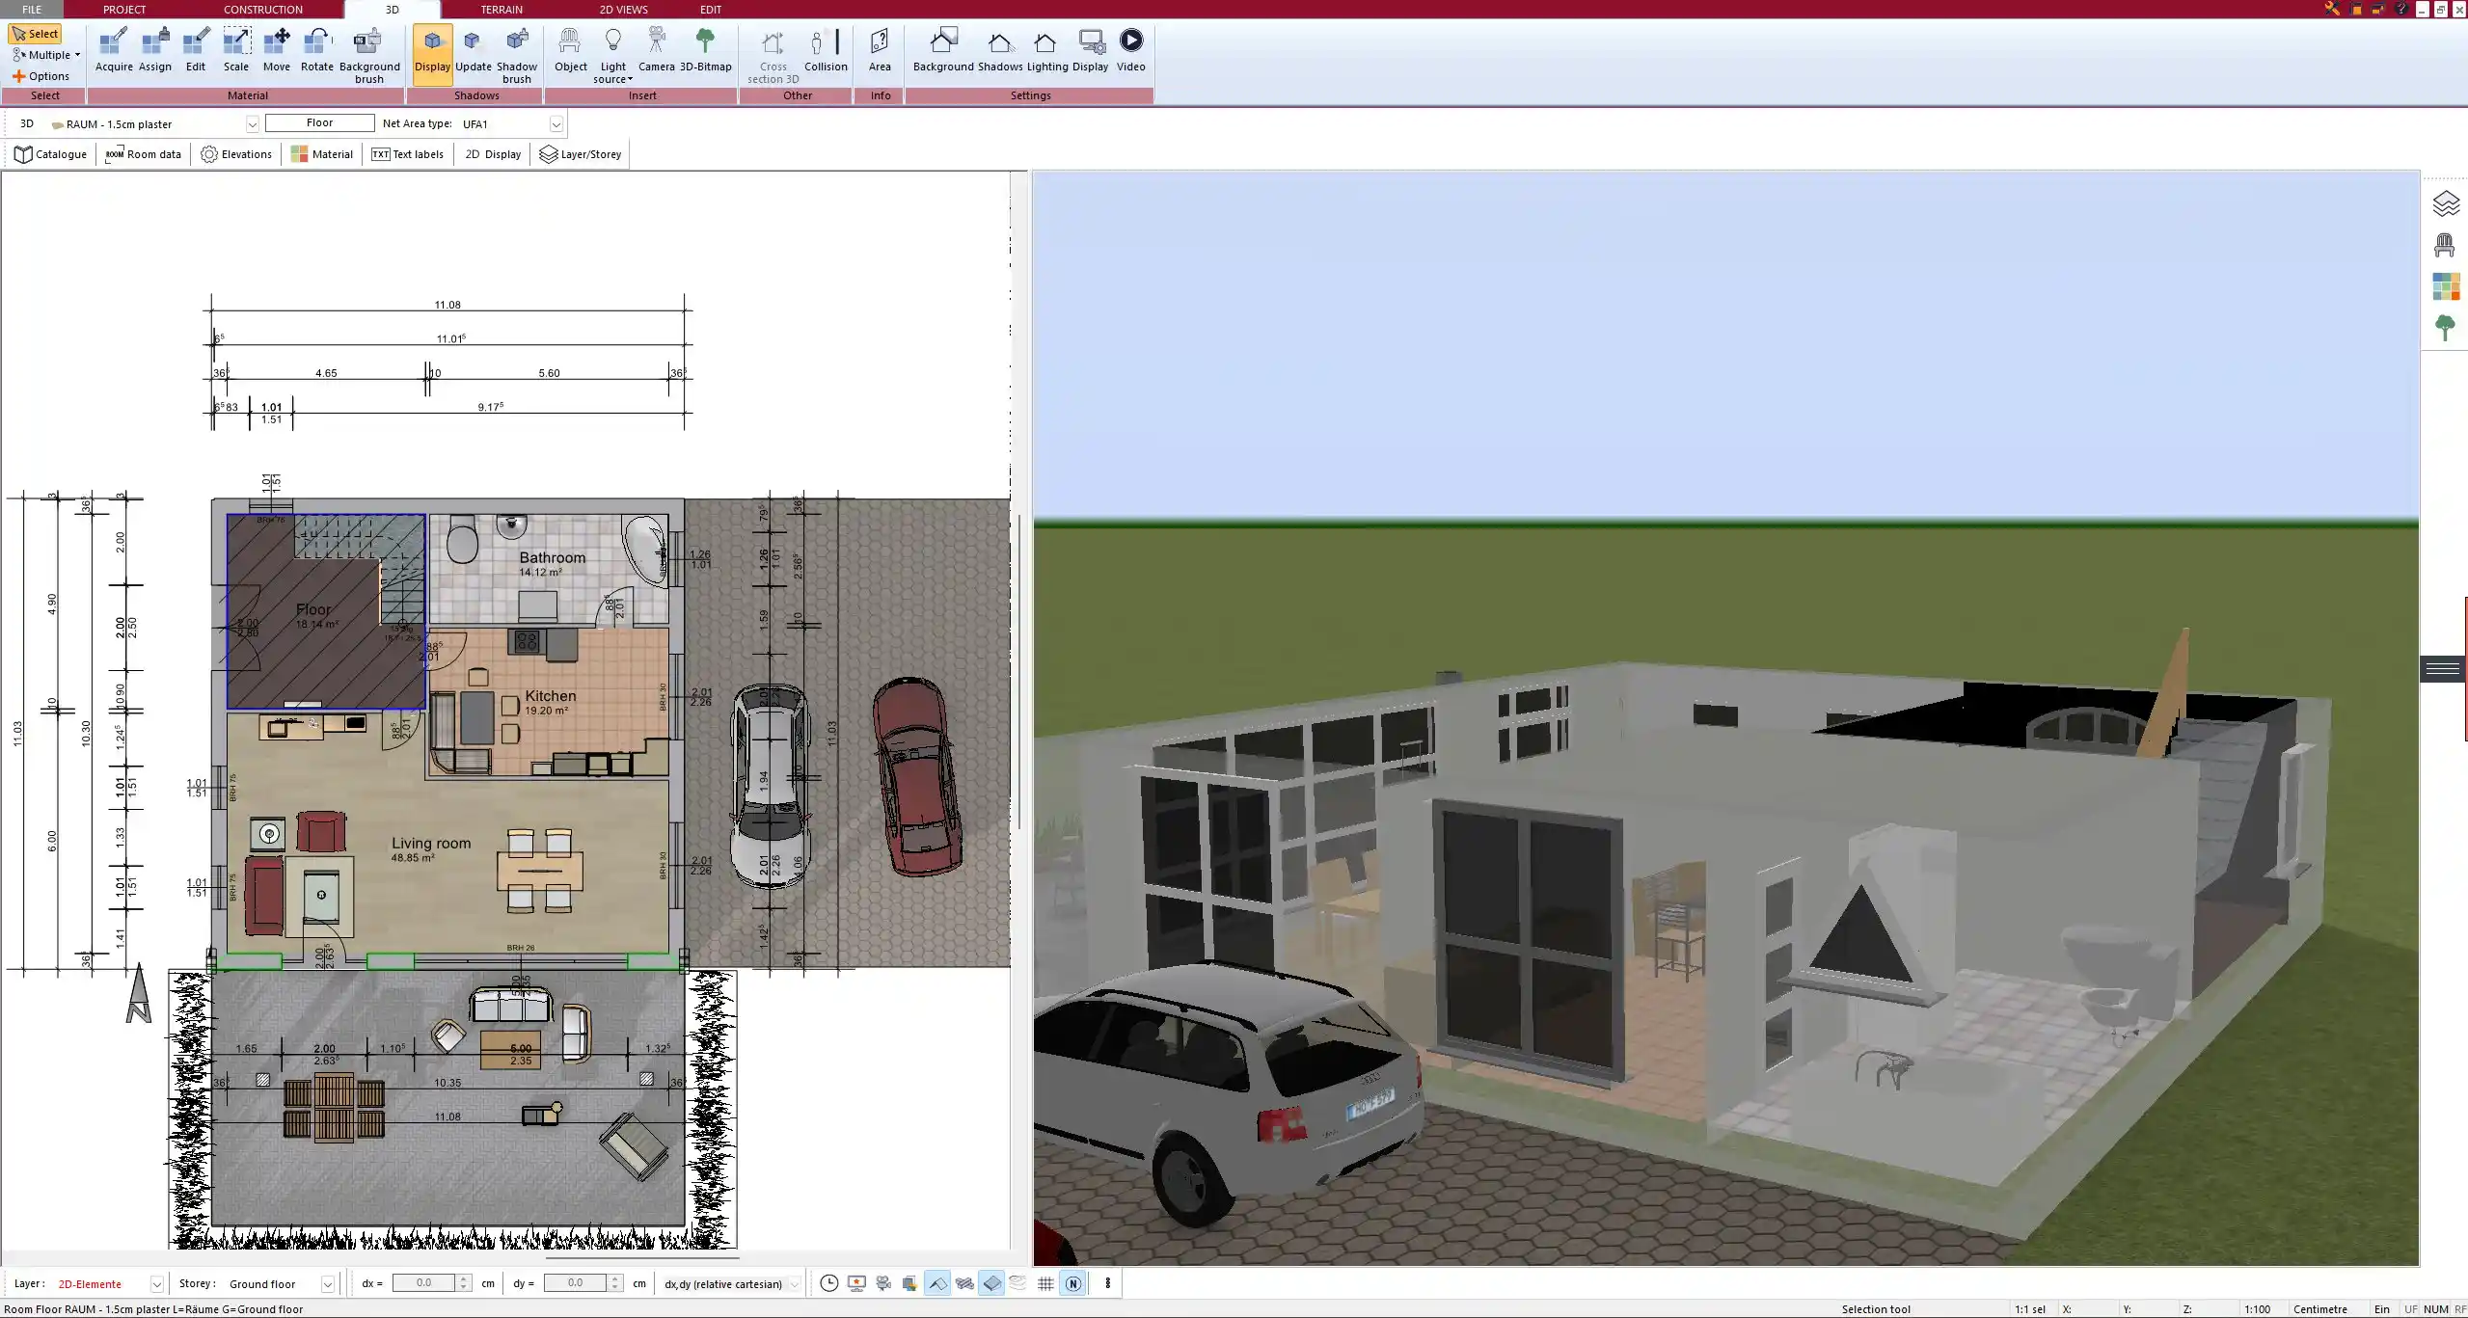Click the Cross section 3D tool

[773, 56]
